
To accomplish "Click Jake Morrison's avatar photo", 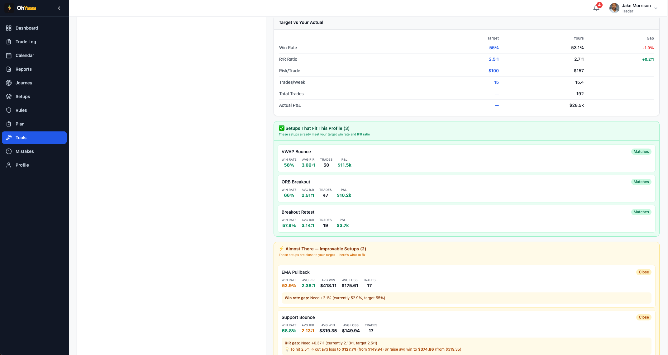I will coord(614,8).
